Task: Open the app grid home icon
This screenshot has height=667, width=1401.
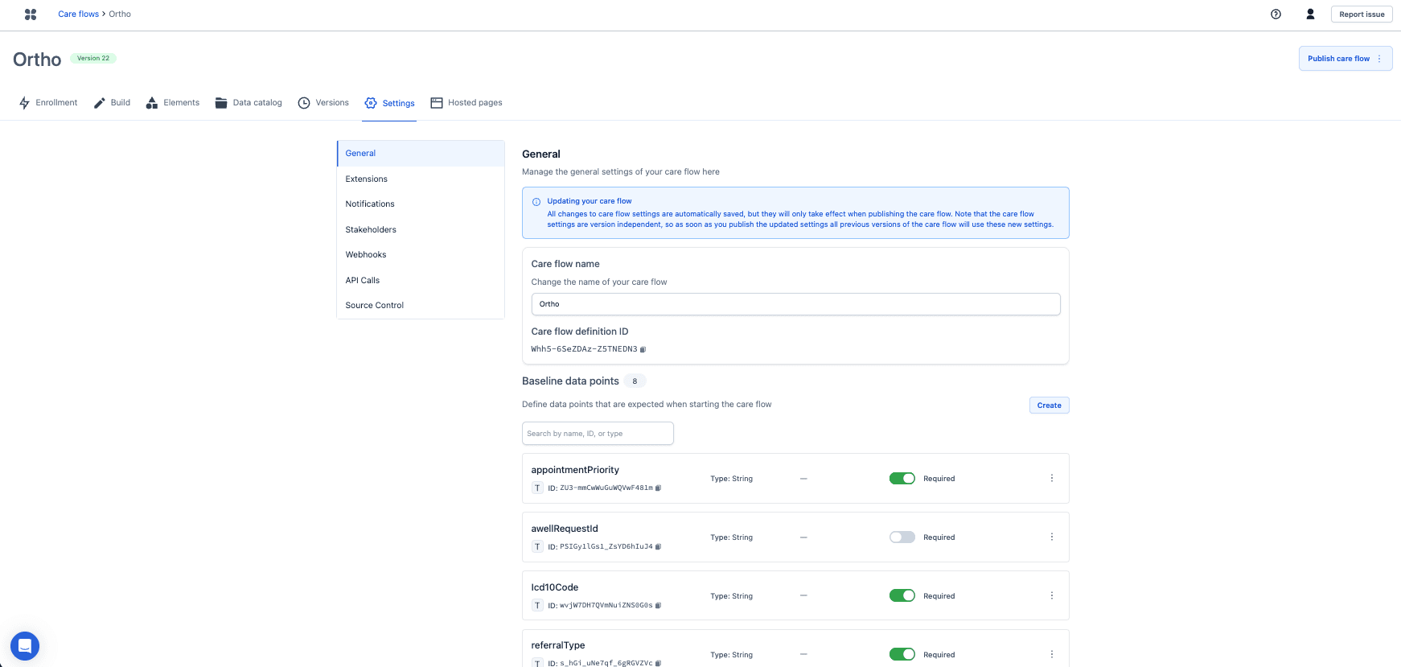Action: (31, 14)
